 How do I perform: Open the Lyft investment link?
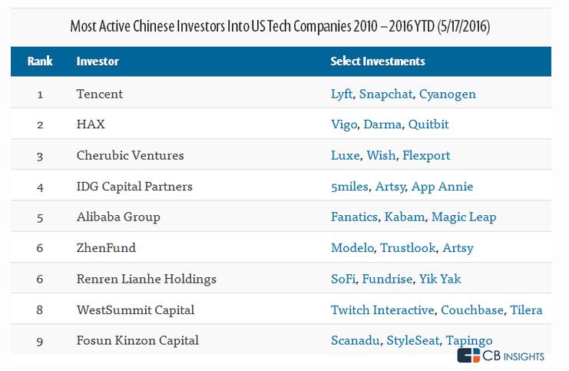point(341,94)
